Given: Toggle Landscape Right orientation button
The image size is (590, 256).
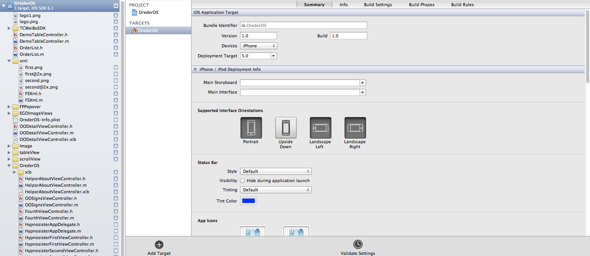Looking at the screenshot, I should point(355,128).
